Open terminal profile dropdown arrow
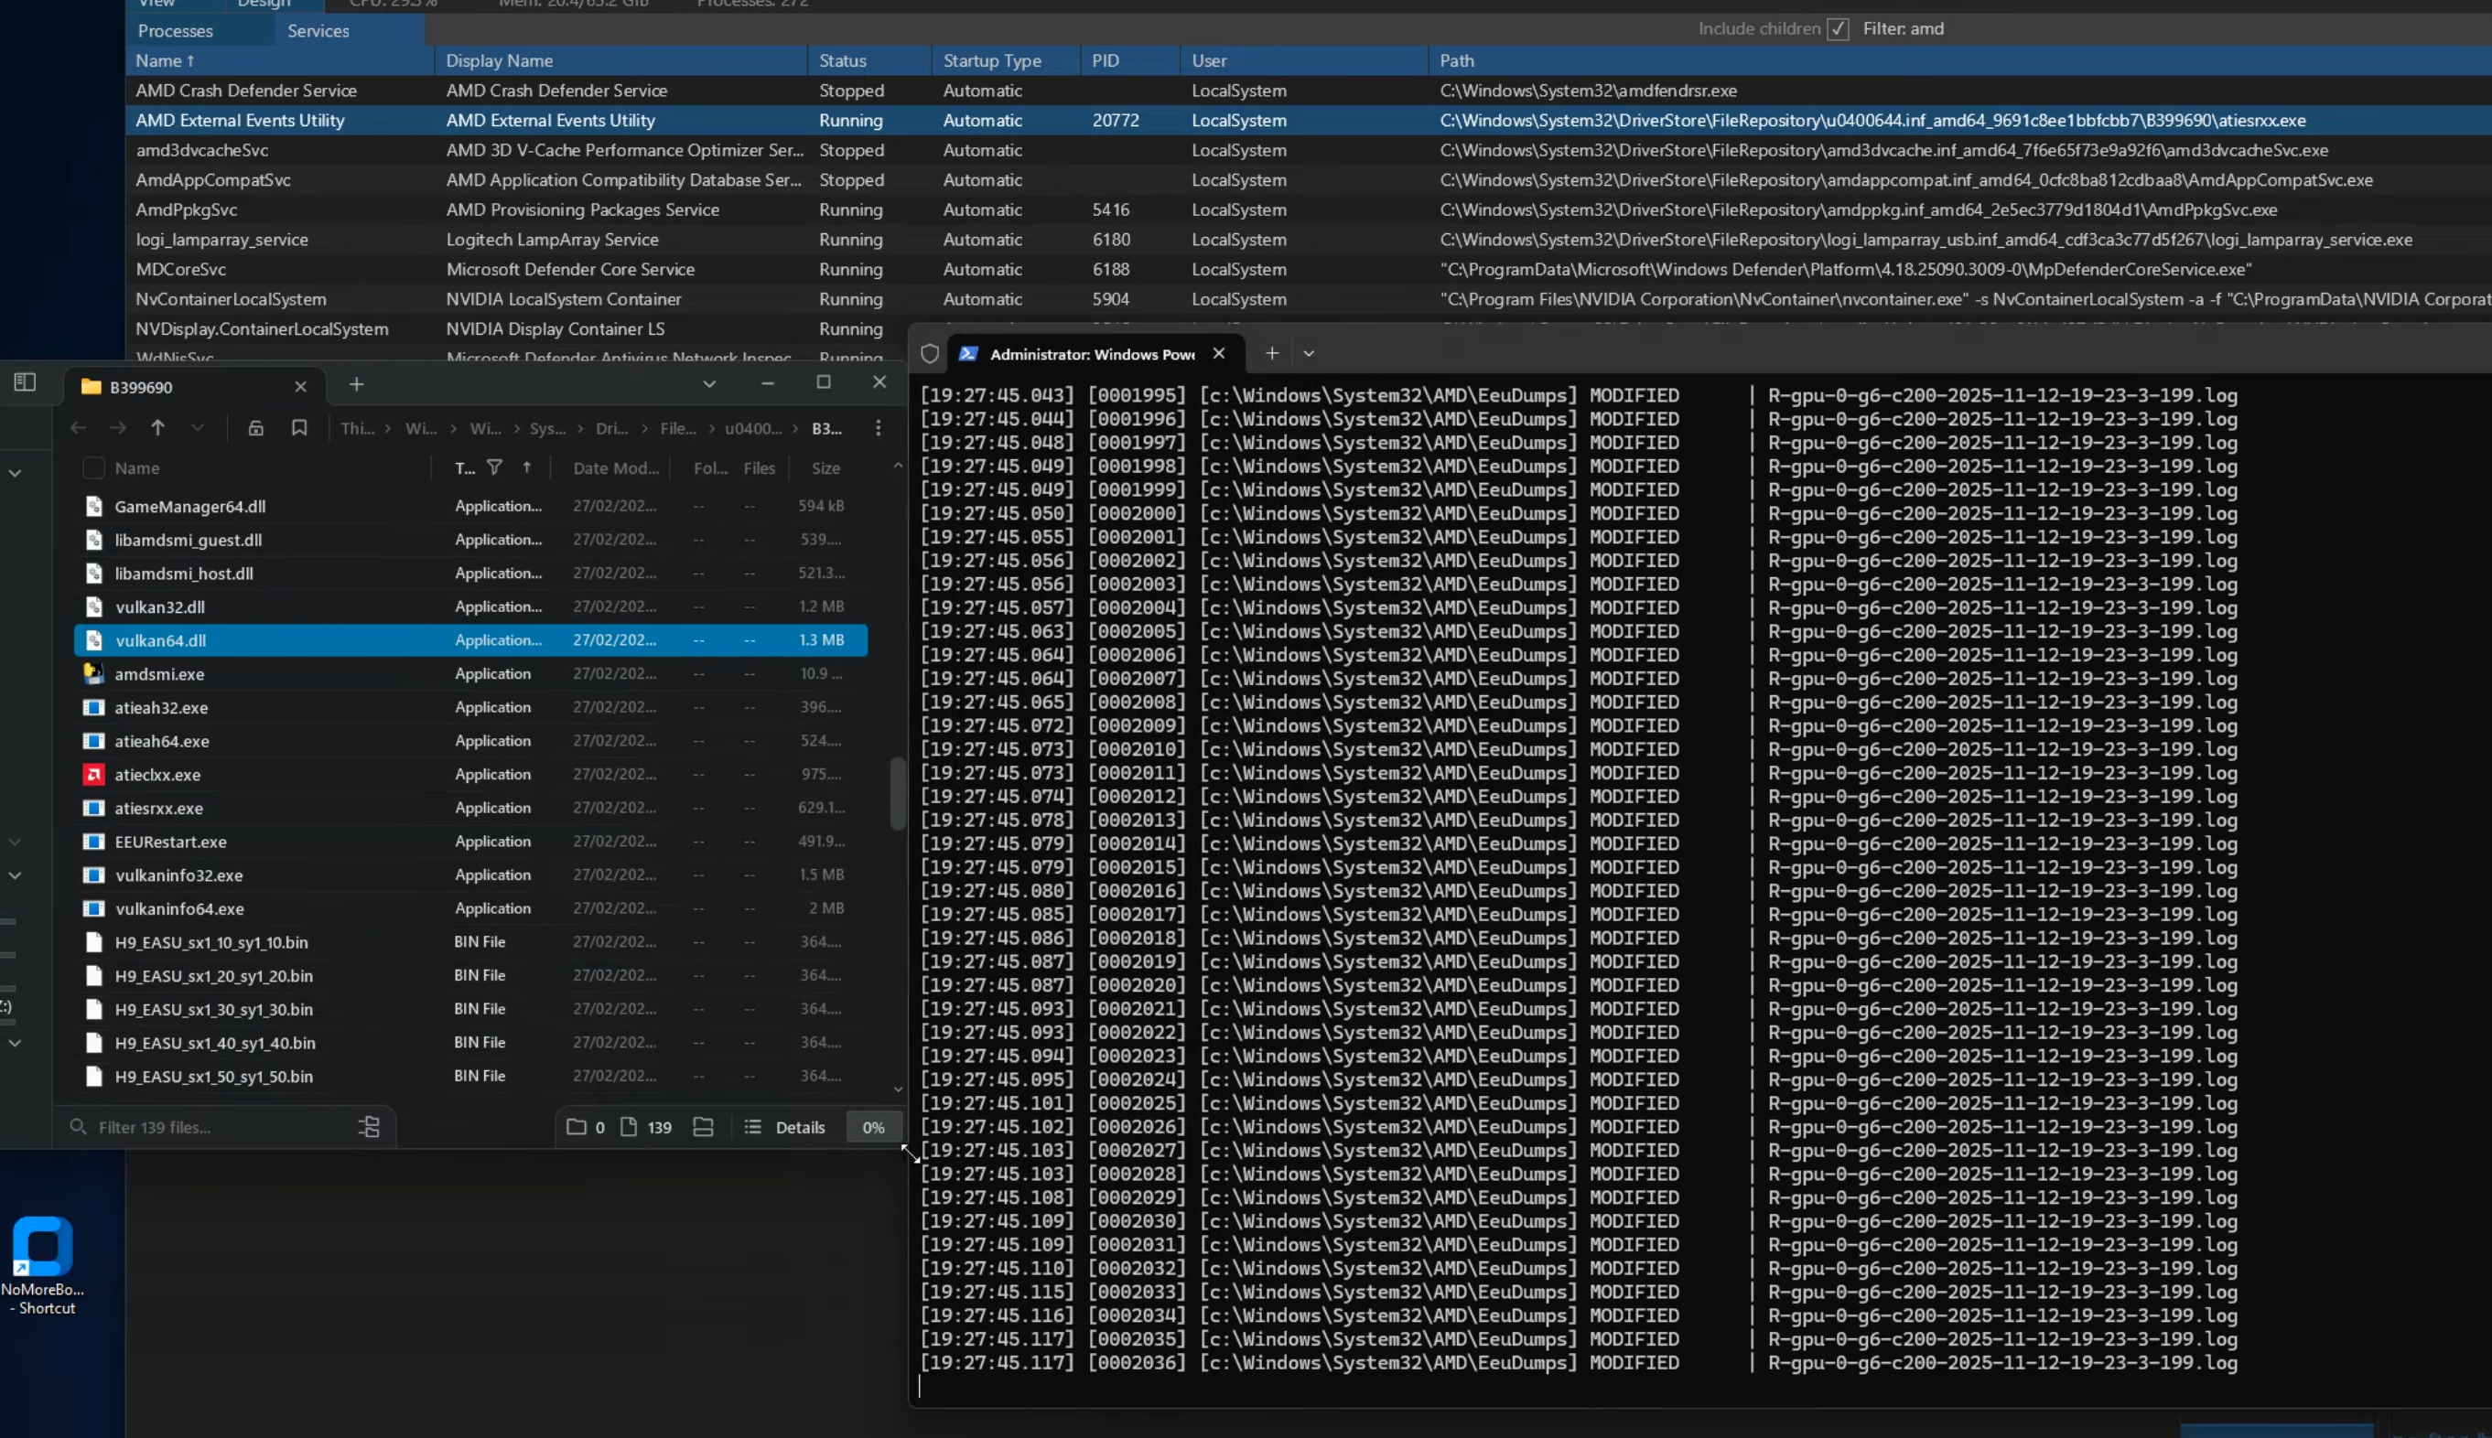 pyautogui.click(x=1309, y=354)
